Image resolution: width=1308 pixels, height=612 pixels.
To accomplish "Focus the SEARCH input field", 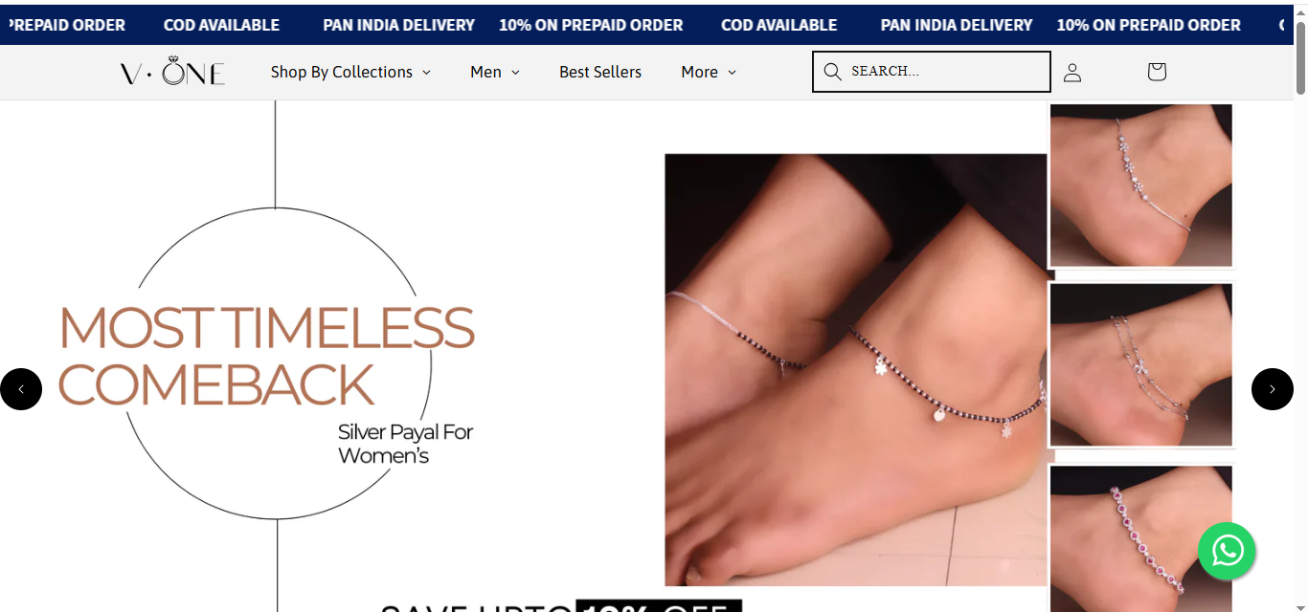I will [x=932, y=72].
